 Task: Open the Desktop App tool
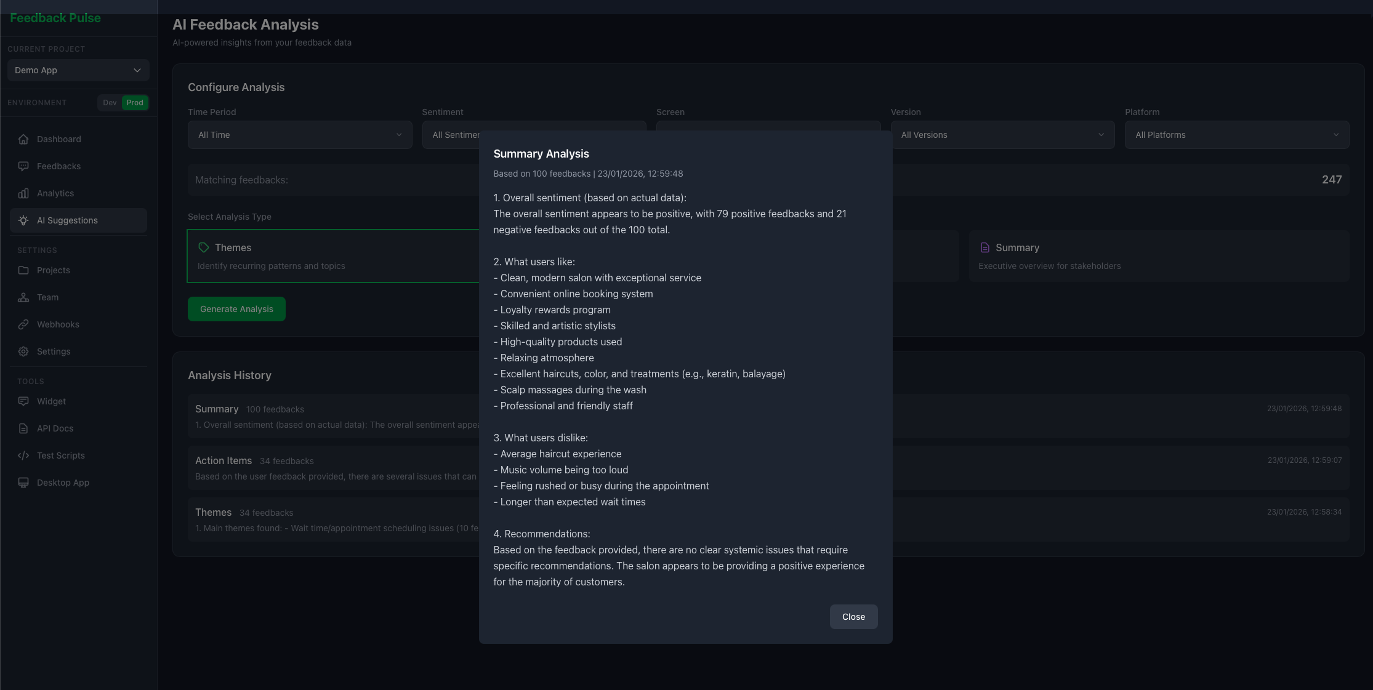[63, 483]
